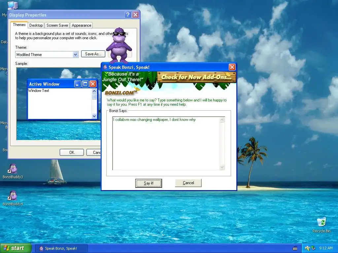The image size is (338, 253).
Task: Switch to the Desktop tab
Action: (36, 25)
